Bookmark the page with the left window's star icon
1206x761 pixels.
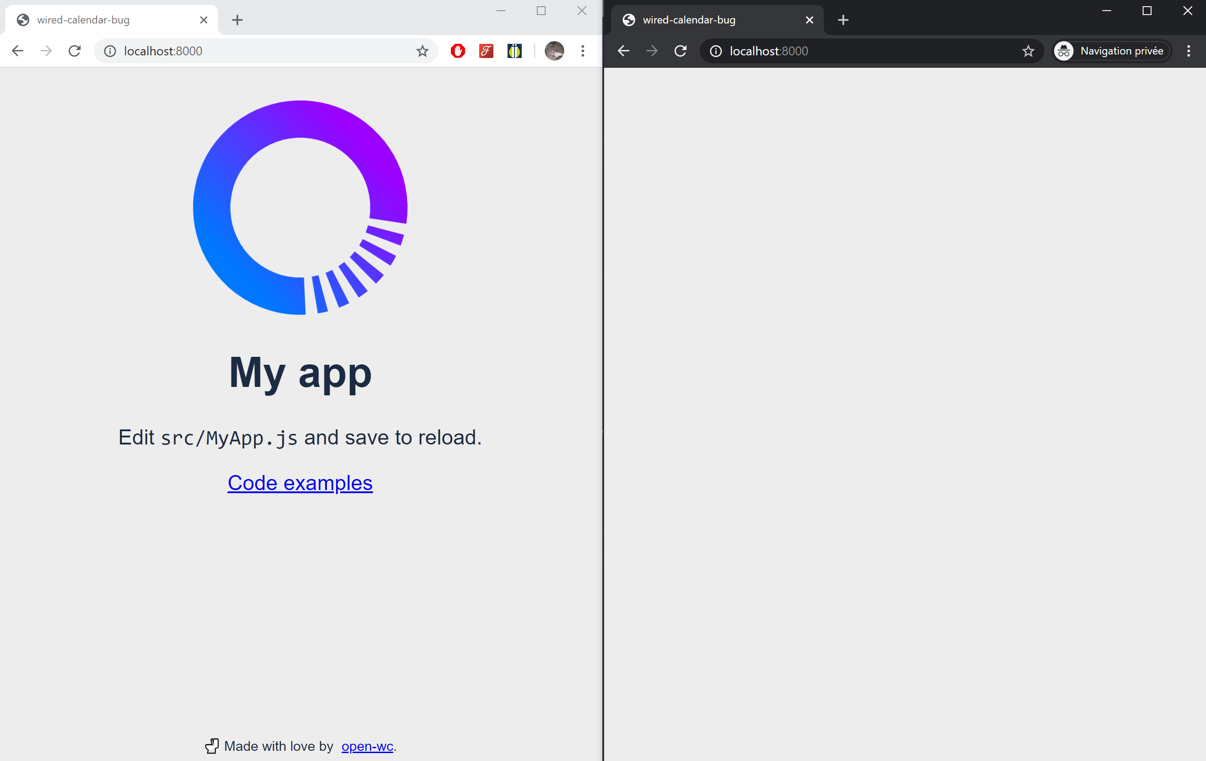[422, 51]
